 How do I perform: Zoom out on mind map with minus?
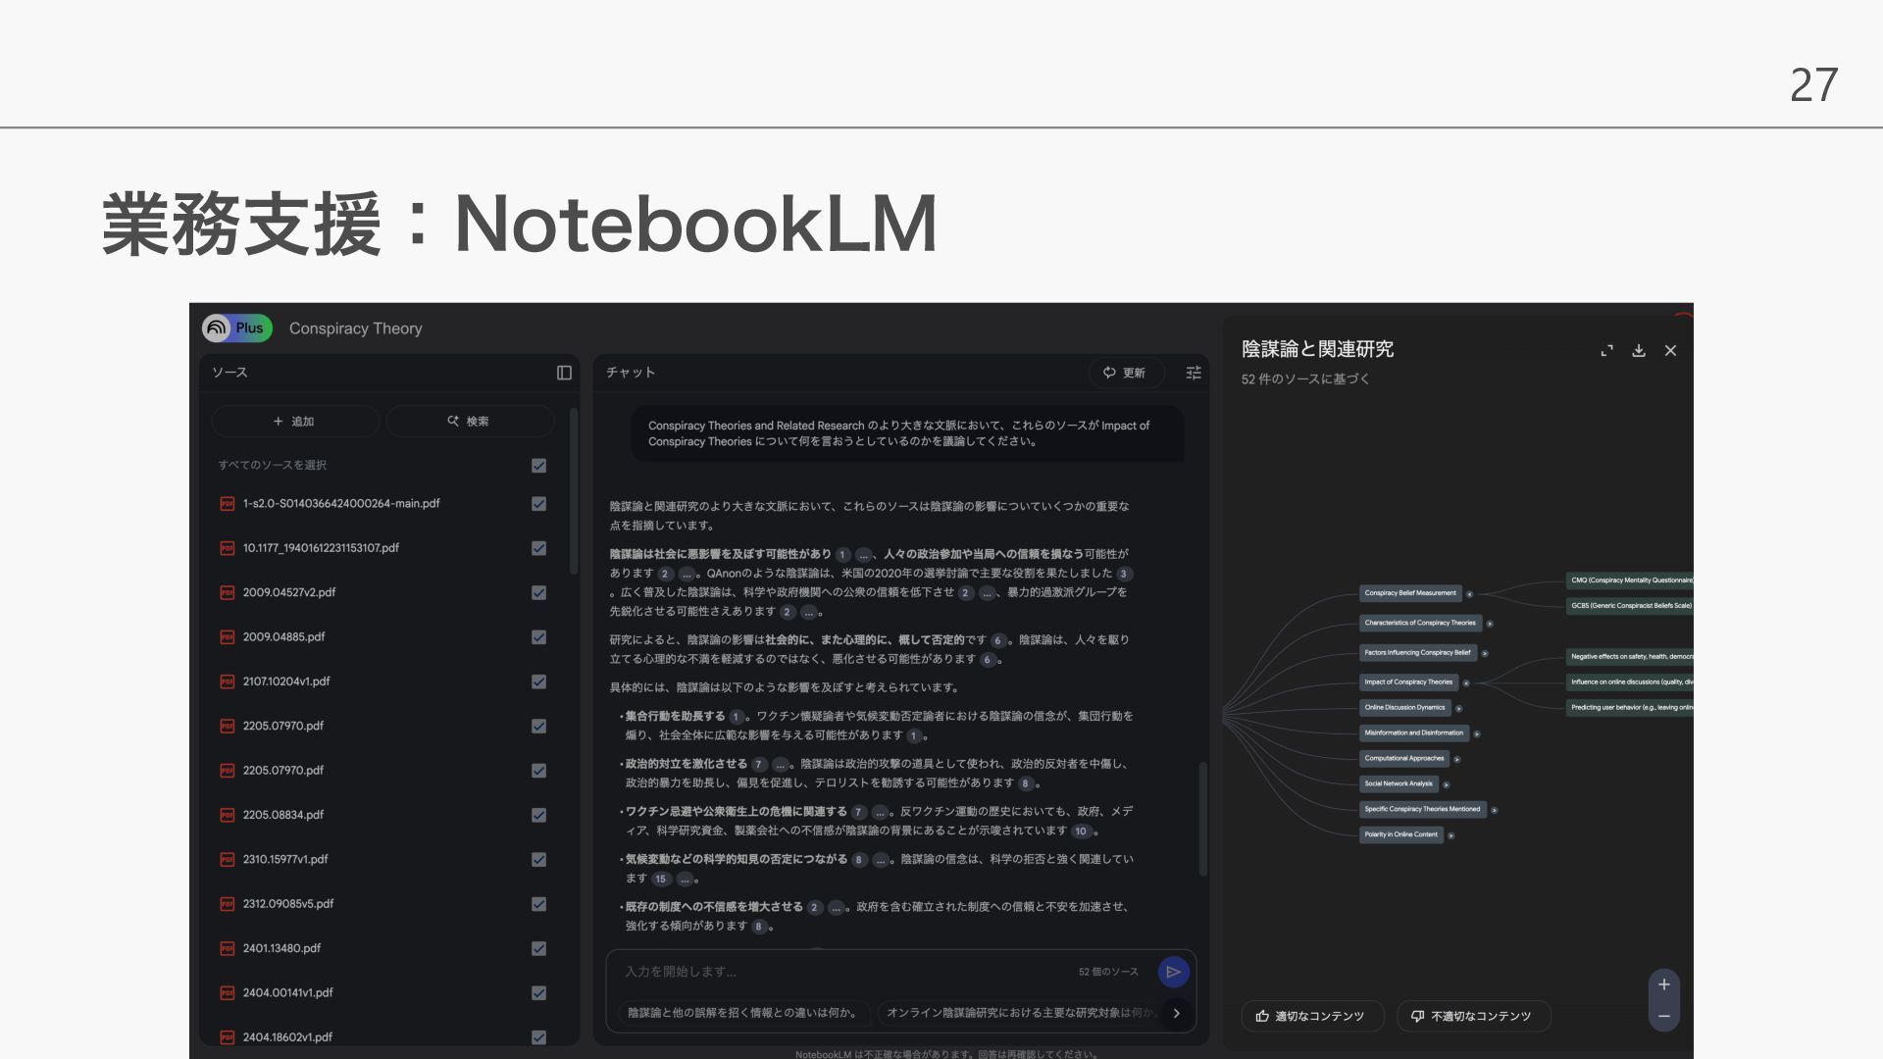(1663, 1017)
